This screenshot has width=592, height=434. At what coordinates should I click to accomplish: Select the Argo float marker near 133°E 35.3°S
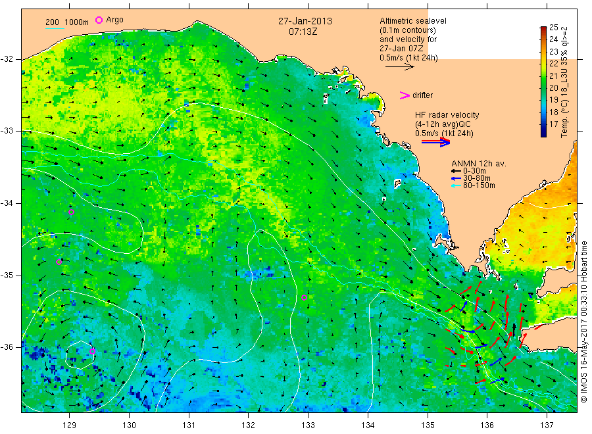(305, 297)
